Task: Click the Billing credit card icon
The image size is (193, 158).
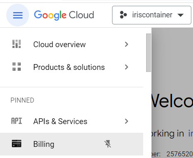Action: [17, 144]
